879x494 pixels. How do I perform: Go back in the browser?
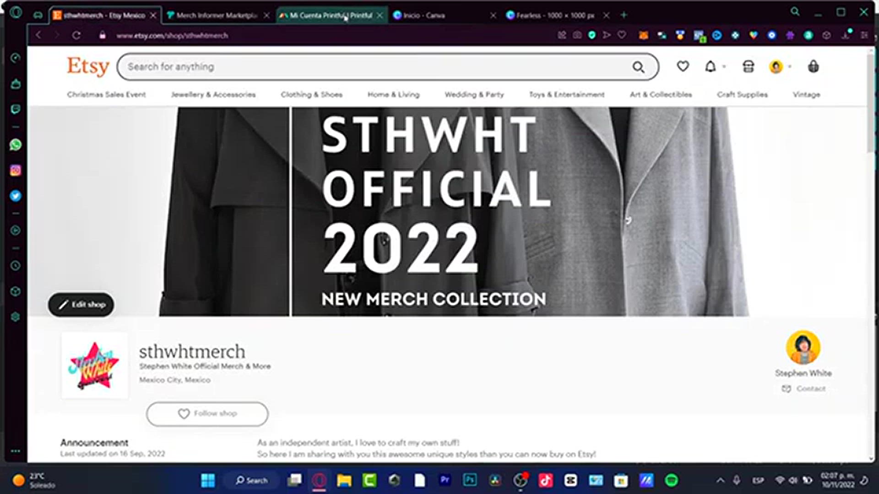coord(38,35)
